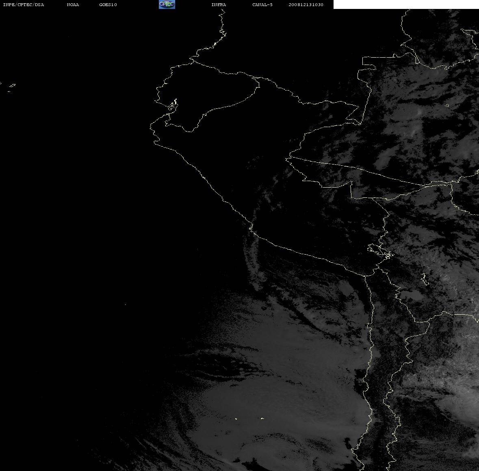Screen dimensions: 479x471
Task: Select the CANAL-5 channel label
Action: (262, 4)
